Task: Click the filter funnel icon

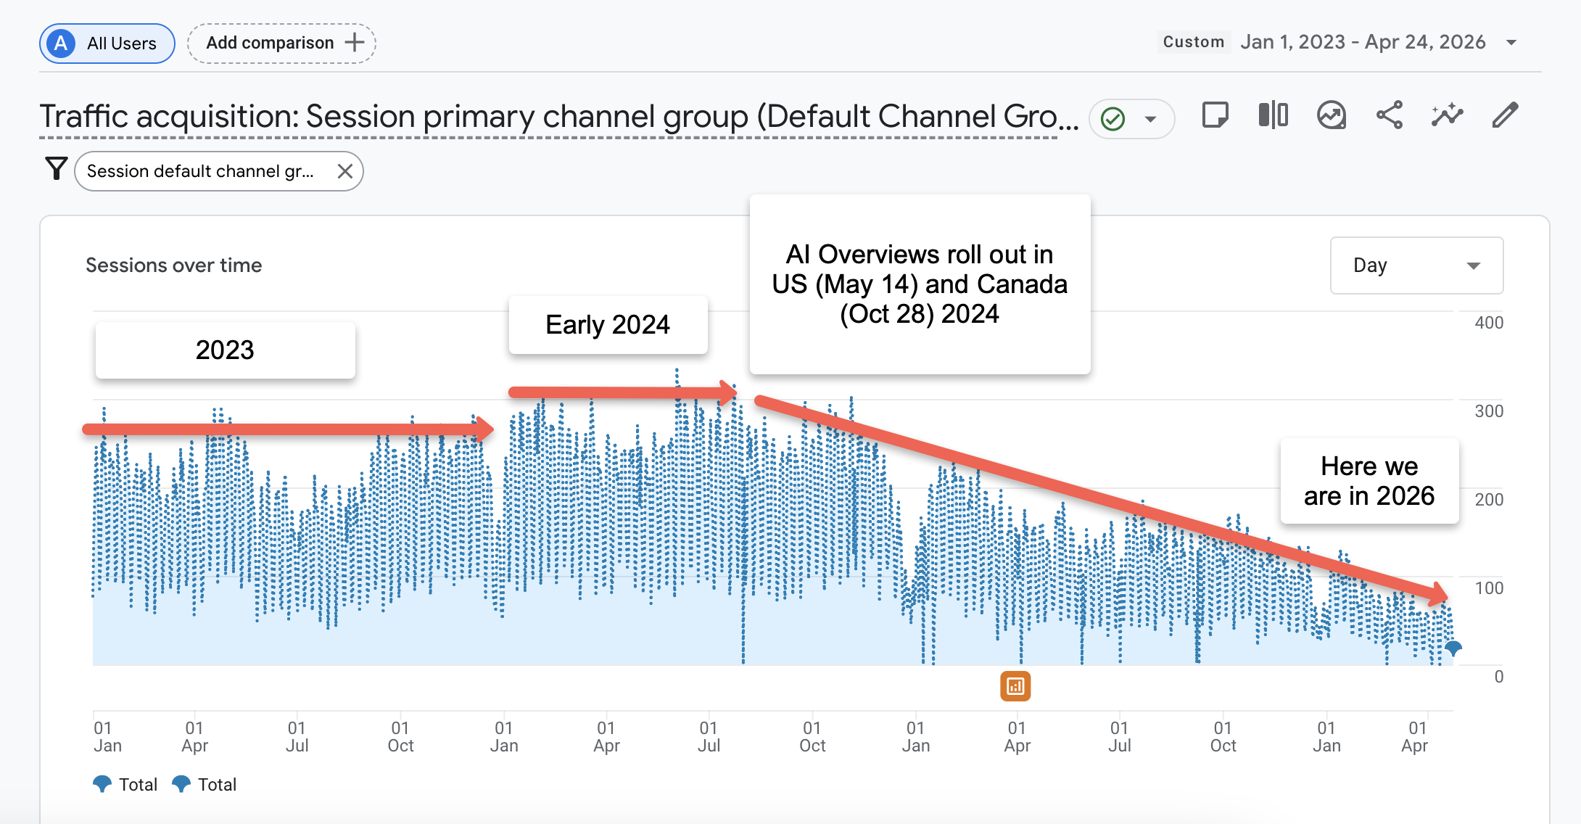Action: coord(57,169)
